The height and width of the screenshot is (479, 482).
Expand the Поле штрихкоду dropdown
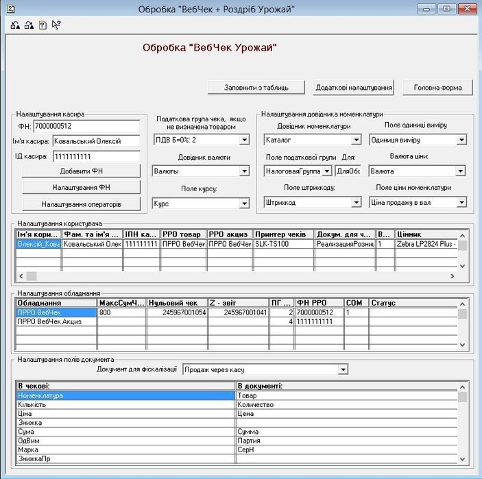(356, 202)
